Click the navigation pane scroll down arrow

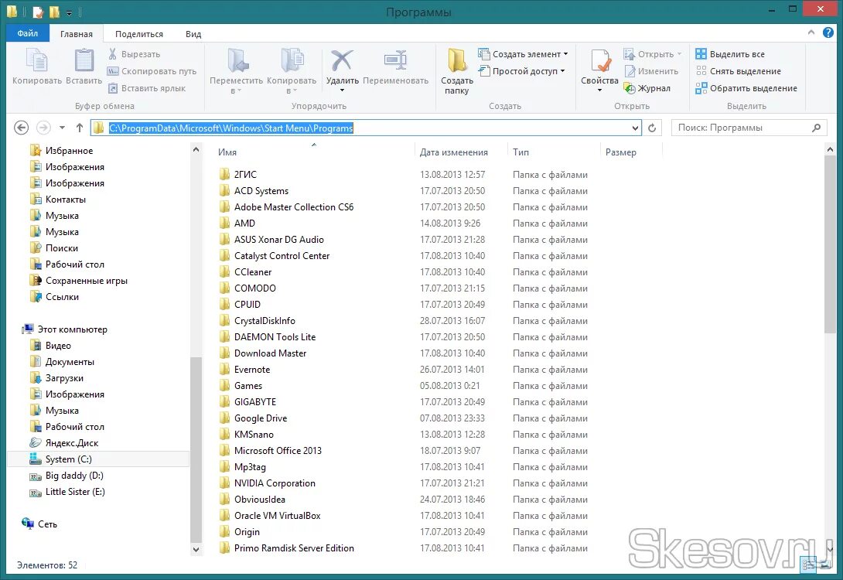196,549
